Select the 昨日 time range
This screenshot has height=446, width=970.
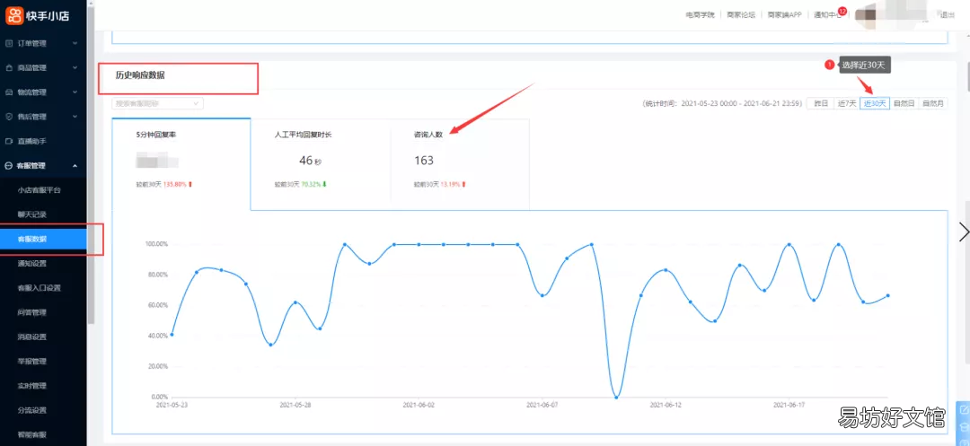[820, 104]
